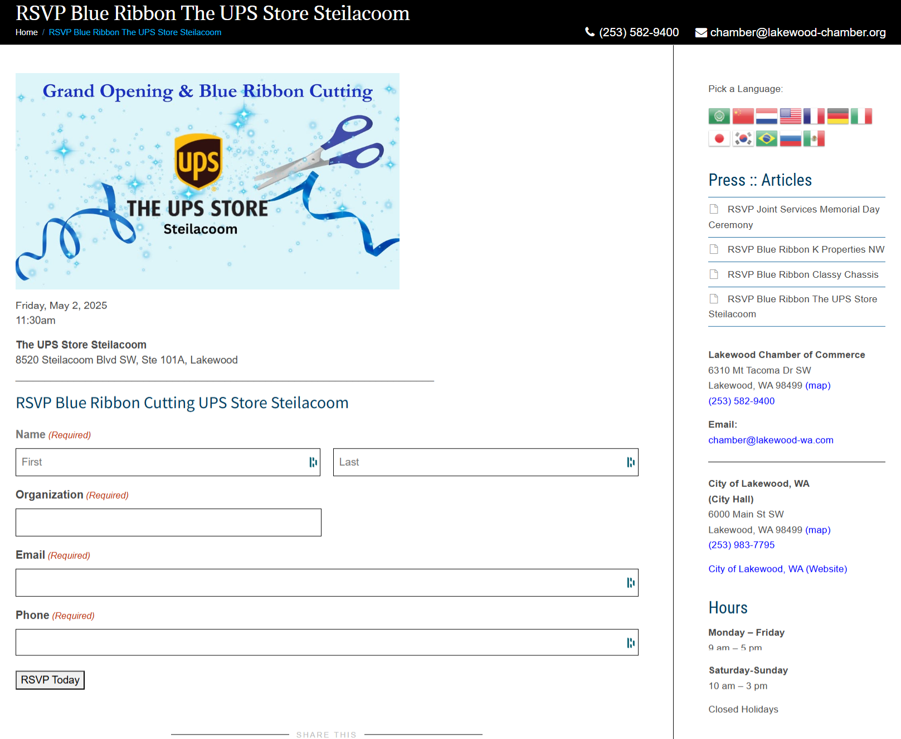Click document icon beside K Properties NW
901x739 pixels.
click(x=714, y=249)
